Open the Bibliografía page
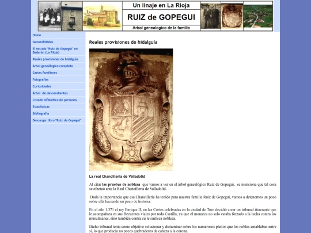Image resolution: width=311 pixels, height=233 pixels. (41, 113)
